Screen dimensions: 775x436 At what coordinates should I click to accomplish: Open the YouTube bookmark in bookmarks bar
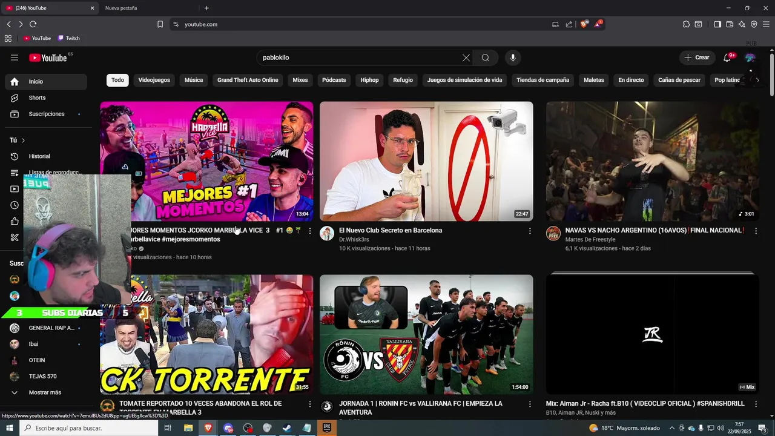click(x=37, y=38)
